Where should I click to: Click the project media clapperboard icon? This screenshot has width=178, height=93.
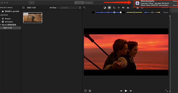point(3,11)
